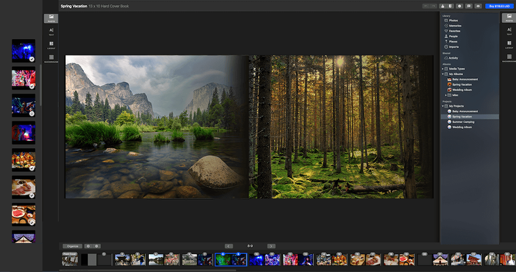Select page 10 blue concert thumbnail in filmstrip
The height and width of the screenshot is (272, 516).
tap(257, 260)
